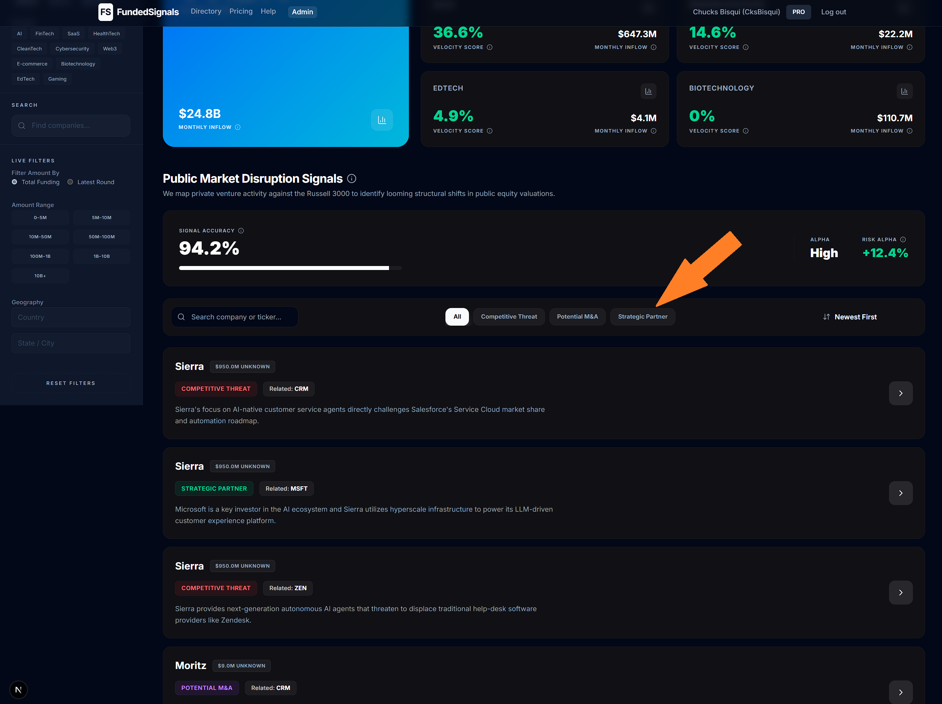The width and height of the screenshot is (942, 704).
Task: Open the Pricing nav item
Action: 241,11
